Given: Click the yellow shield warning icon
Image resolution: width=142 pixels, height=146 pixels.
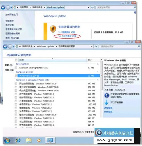Looking at the screenshot, I should pos(53,29).
